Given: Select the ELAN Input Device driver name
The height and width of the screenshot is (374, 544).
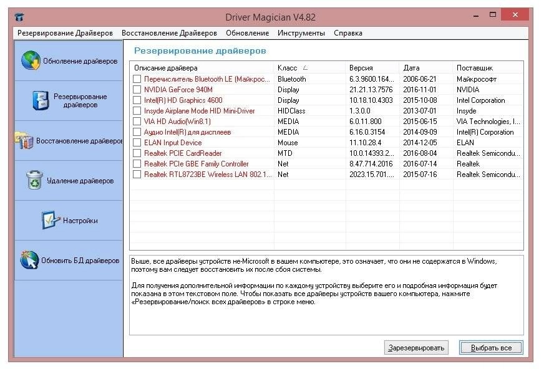Looking at the screenshot, I should click(173, 143).
